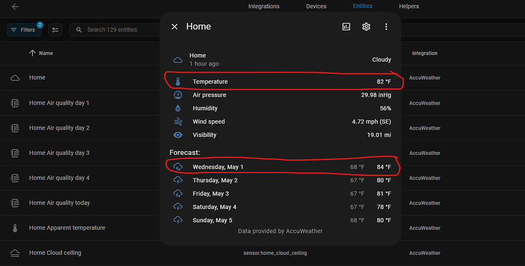Click the Friday, May 3 weather icon

click(x=178, y=193)
